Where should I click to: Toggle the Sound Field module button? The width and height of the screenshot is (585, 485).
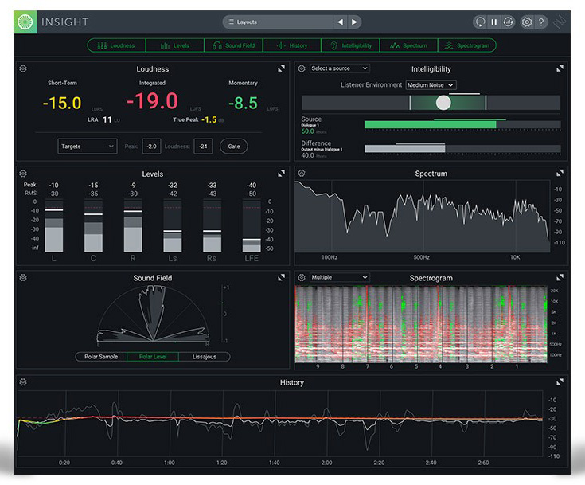[233, 45]
